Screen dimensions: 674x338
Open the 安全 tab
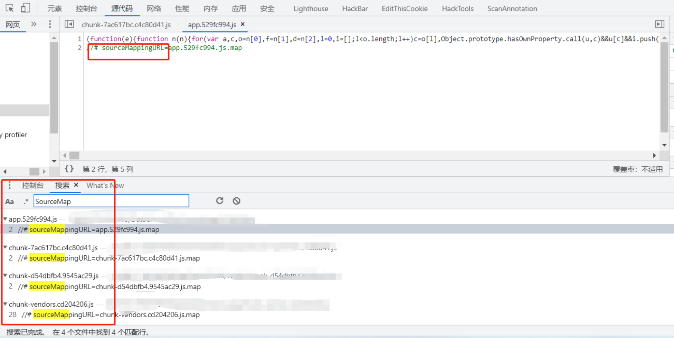tap(267, 9)
